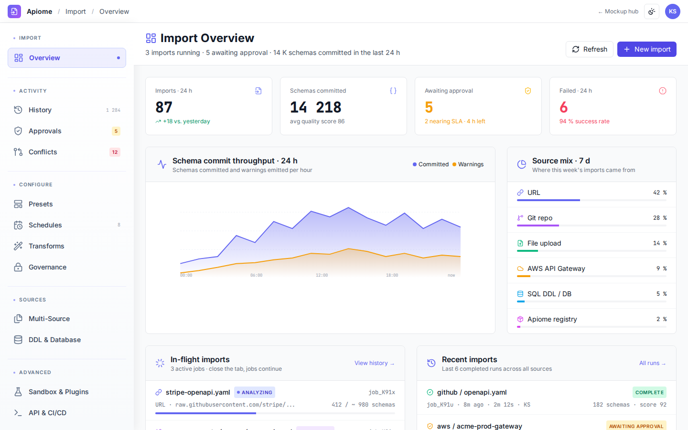Click the Awaiting approval shield icon

click(x=528, y=91)
